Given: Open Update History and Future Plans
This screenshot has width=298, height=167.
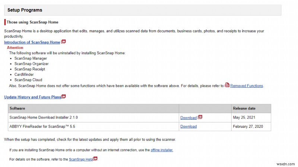Looking at the screenshot, I should [x=32, y=97].
